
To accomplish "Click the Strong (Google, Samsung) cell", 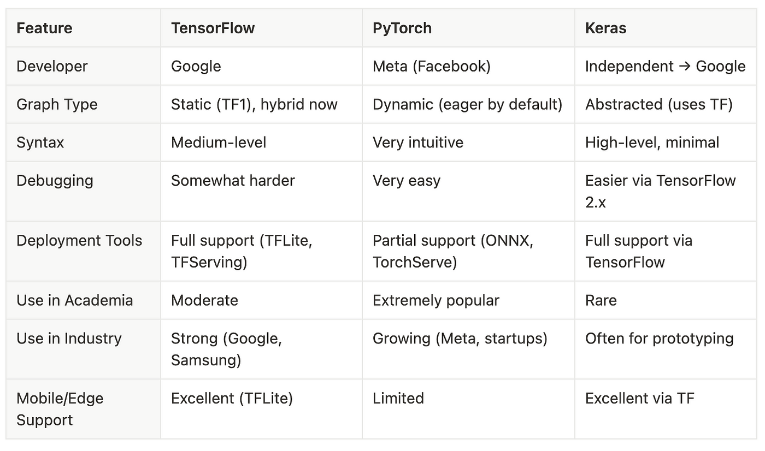I will (261, 349).
